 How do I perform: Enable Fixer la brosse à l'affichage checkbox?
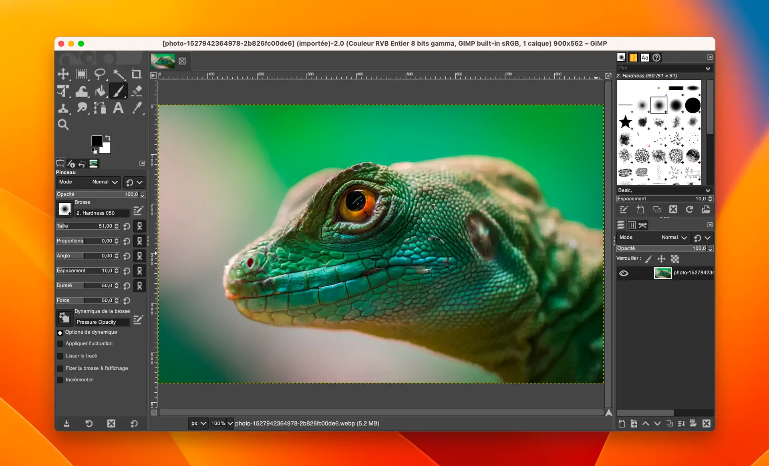60,368
